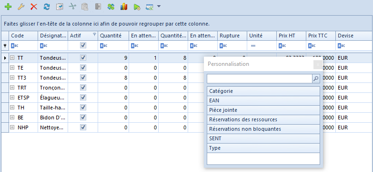The height and width of the screenshot is (172, 373).
Task: Click the Prix HT column header
Action: coord(291,36)
